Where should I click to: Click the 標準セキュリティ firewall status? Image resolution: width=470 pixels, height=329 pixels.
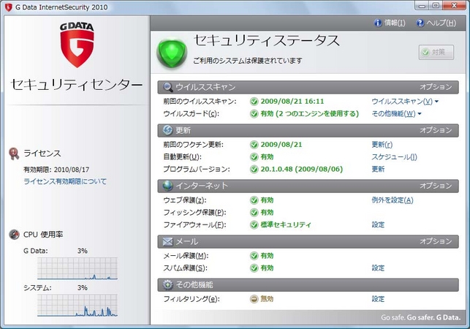pyautogui.click(x=286, y=224)
